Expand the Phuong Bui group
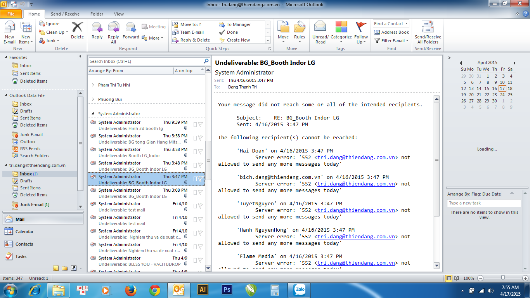The height and width of the screenshot is (298, 530). [93, 99]
